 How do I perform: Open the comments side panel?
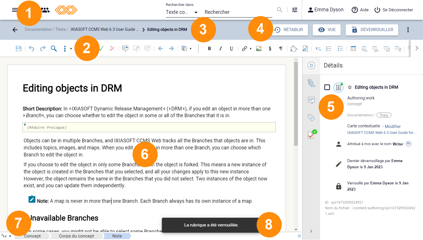(311, 100)
